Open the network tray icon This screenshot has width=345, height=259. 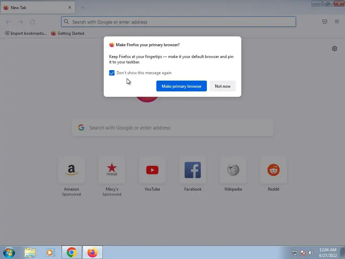294,253
